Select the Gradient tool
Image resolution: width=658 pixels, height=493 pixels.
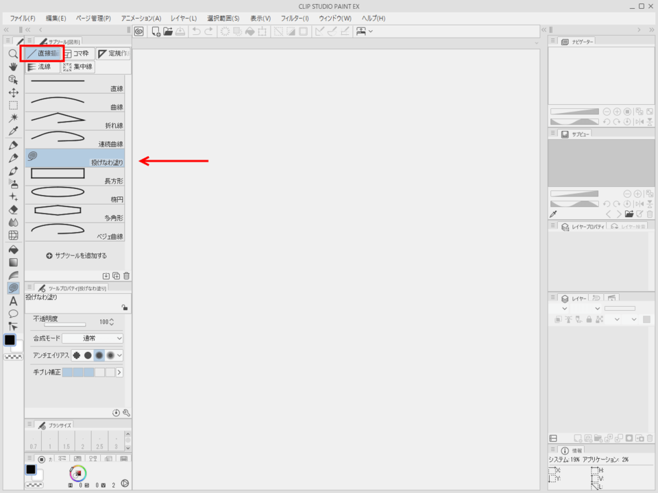pyautogui.click(x=13, y=262)
